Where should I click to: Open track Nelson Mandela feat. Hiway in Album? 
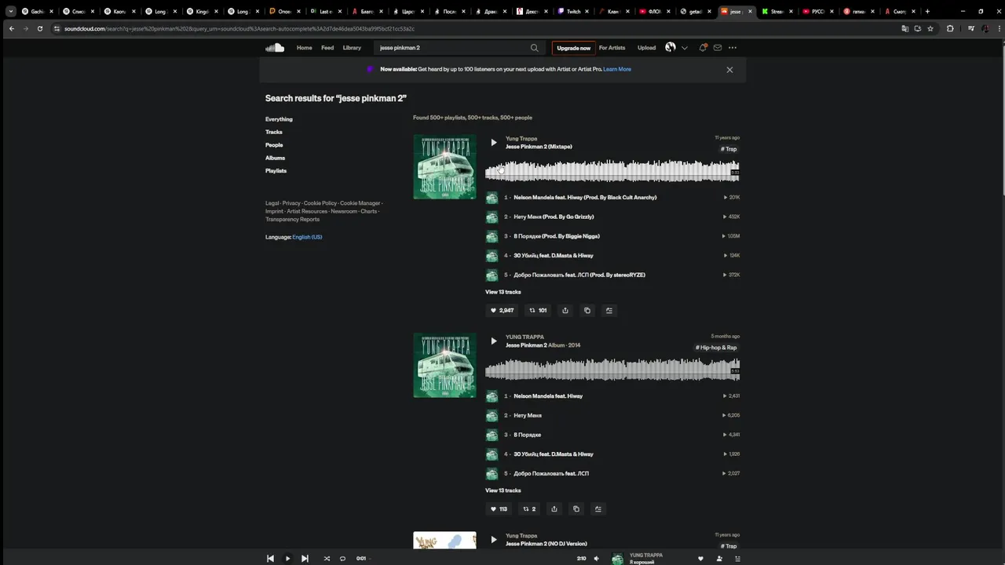coord(548,396)
